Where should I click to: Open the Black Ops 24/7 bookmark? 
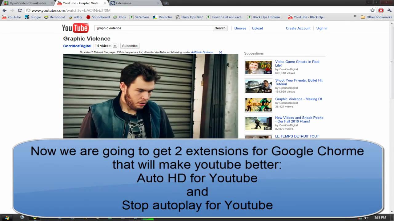coord(189,17)
